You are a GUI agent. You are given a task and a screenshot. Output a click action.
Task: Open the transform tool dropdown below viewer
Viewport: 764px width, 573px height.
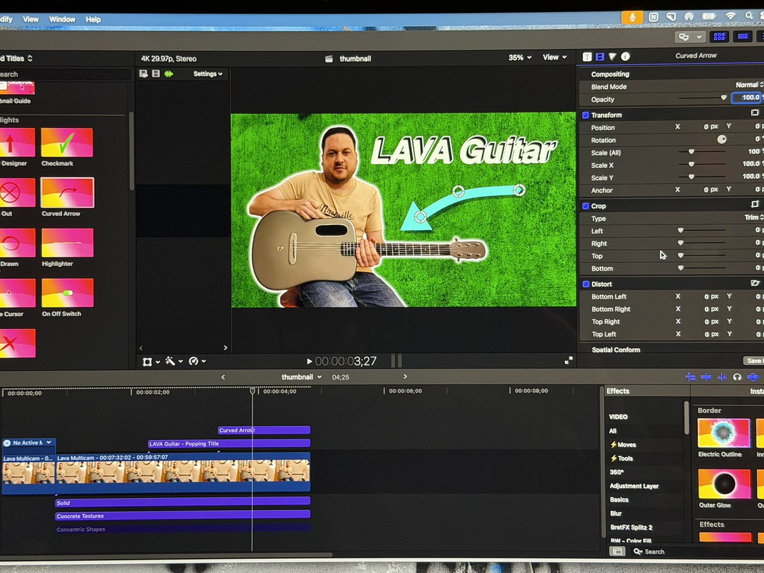click(x=152, y=362)
